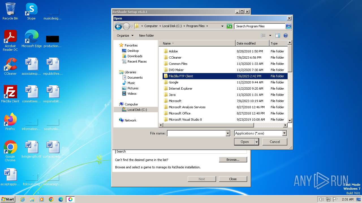
Task: Open the recent pages dropdown arrow
Action: point(132,27)
